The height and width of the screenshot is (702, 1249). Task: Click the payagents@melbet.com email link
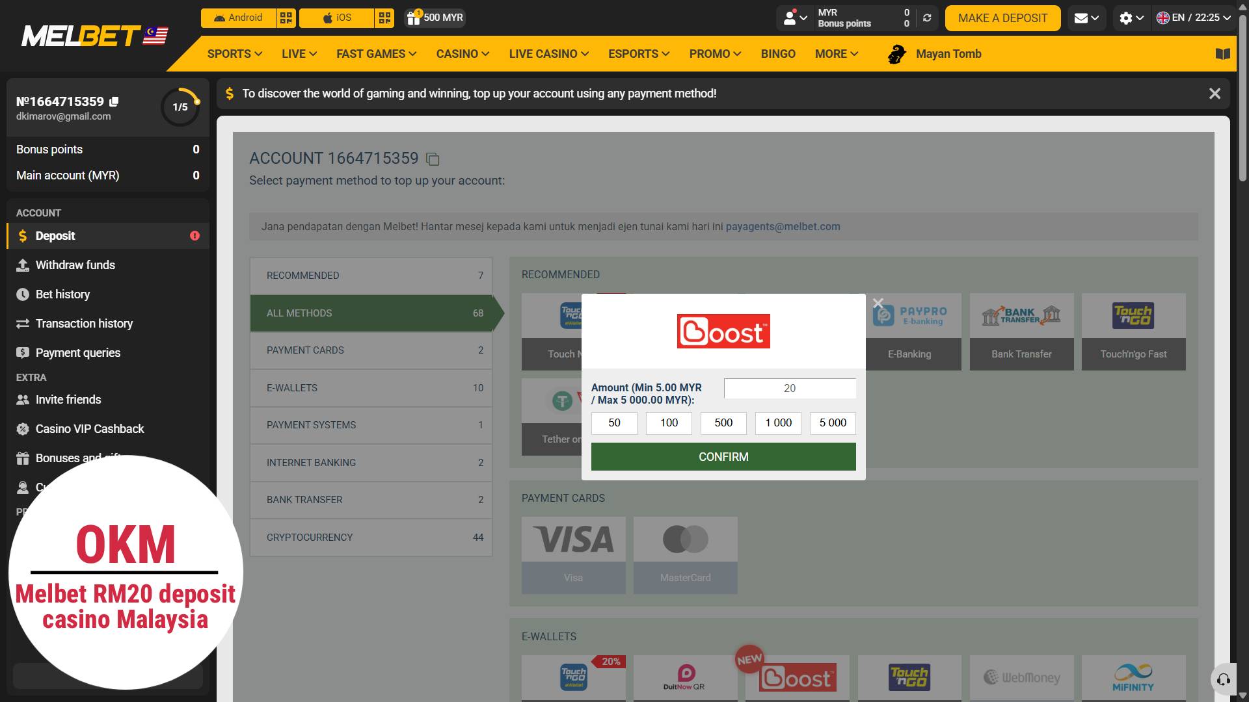[783, 227]
